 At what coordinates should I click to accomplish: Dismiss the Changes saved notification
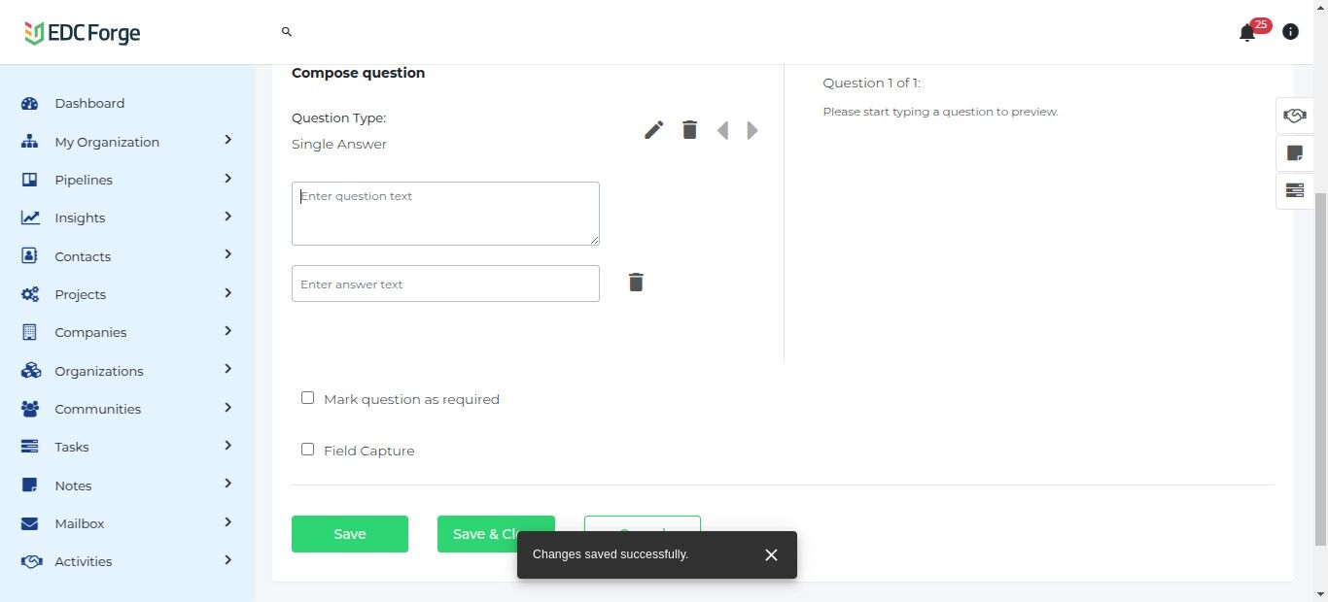click(771, 554)
